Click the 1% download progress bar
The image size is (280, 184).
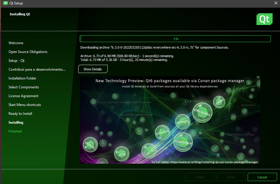click(x=175, y=39)
